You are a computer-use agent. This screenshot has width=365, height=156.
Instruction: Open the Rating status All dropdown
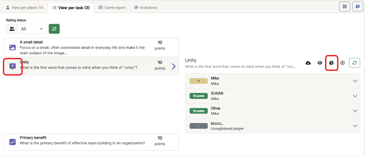pyautogui.click(x=32, y=29)
